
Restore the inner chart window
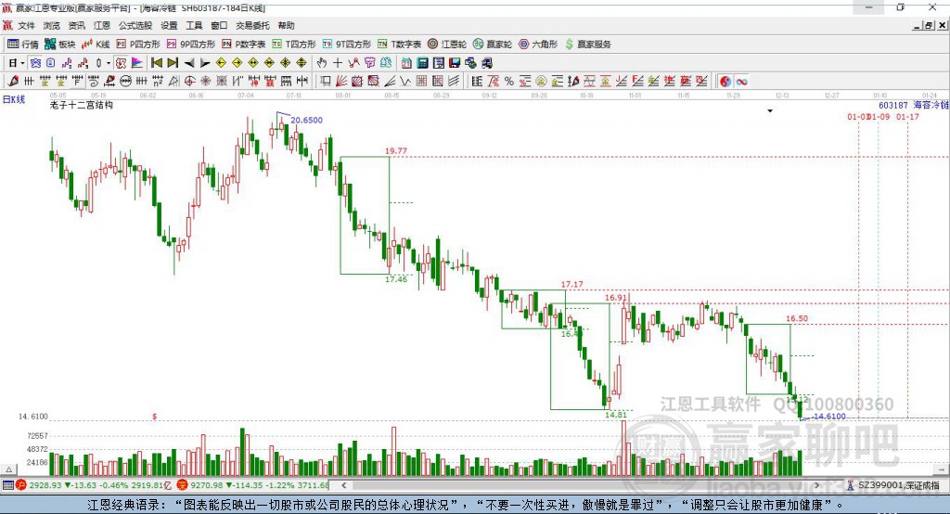click(x=929, y=25)
